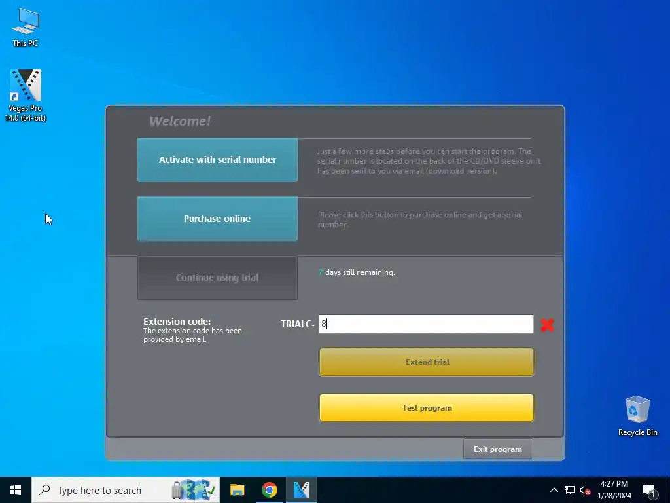Open the network status tray icon
The height and width of the screenshot is (503, 670).
(x=570, y=490)
